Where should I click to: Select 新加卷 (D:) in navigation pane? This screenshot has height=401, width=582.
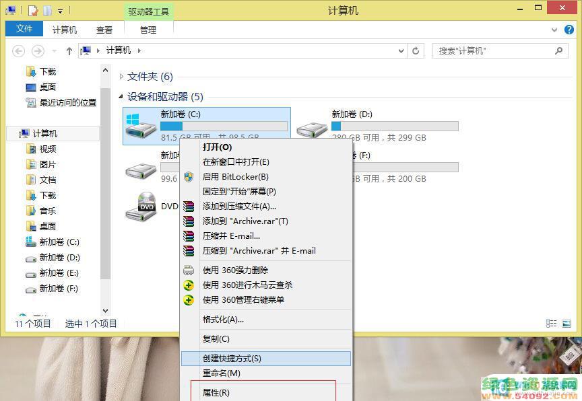(x=53, y=258)
